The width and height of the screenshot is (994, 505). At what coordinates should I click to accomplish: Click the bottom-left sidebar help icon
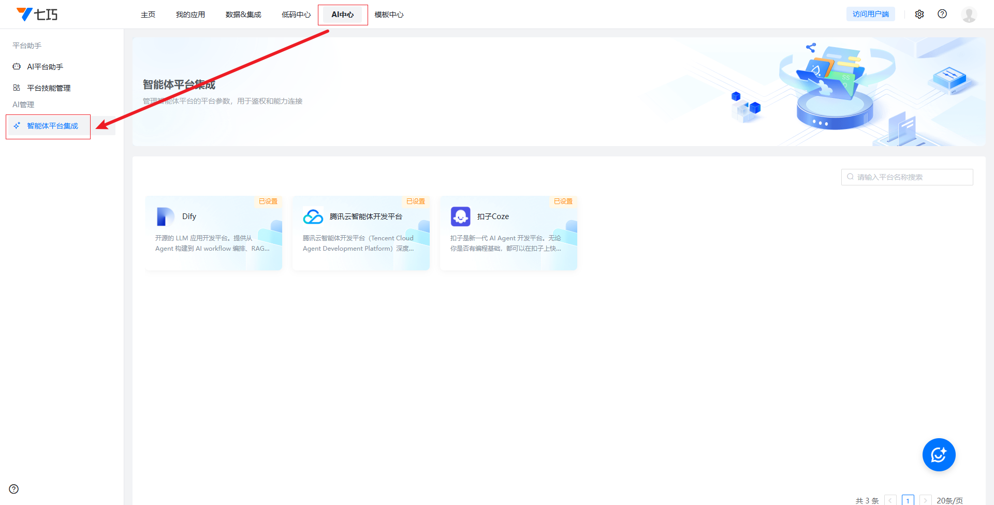pyautogui.click(x=14, y=489)
